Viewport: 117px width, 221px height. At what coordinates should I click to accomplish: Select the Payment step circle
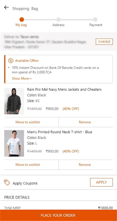[x=95, y=19]
